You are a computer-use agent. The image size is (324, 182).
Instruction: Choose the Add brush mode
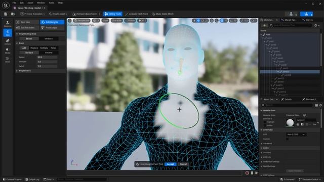tap(24, 48)
